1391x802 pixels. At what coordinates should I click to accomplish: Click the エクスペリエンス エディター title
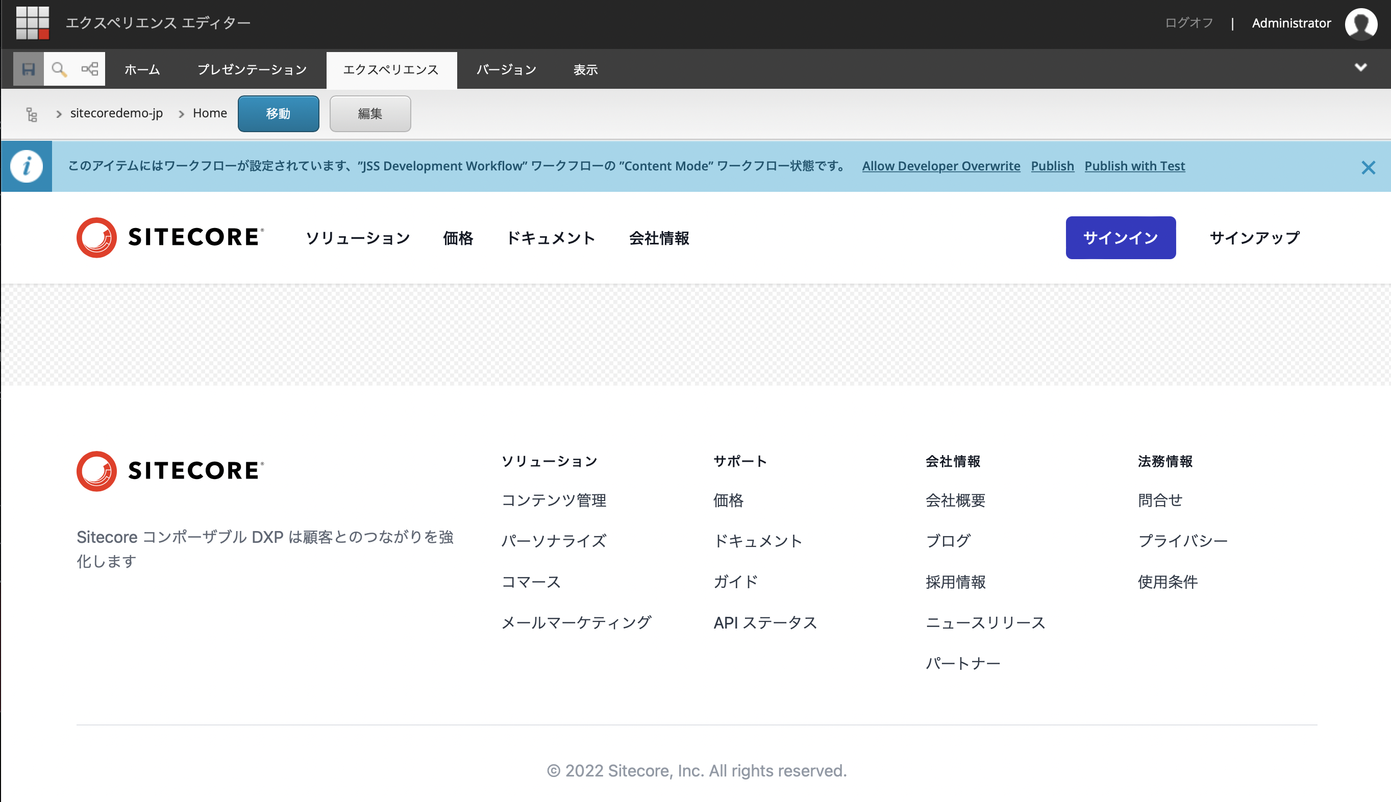point(158,23)
